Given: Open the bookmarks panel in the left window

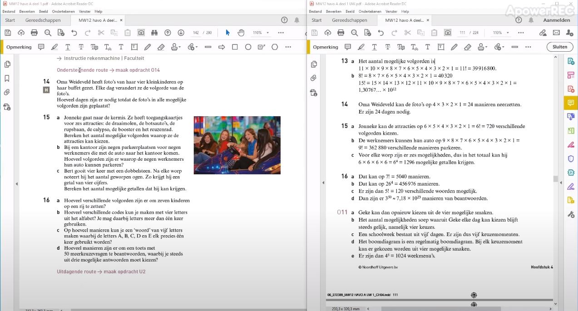Looking at the screenshot, I should pyautogui.click(x=7, y=79).
